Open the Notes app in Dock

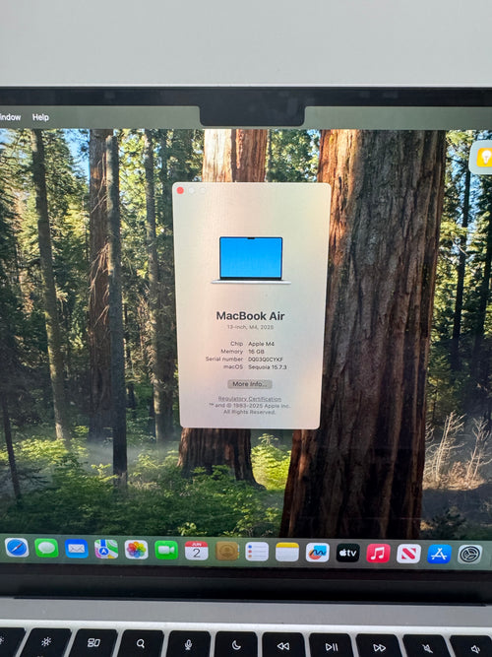click(287, 552)
